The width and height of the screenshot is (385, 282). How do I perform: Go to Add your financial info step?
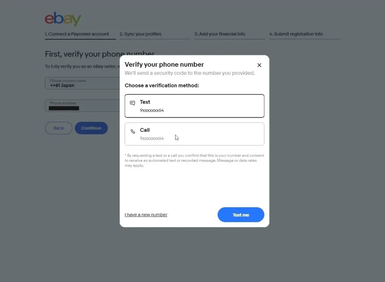[x=220, y=34]
